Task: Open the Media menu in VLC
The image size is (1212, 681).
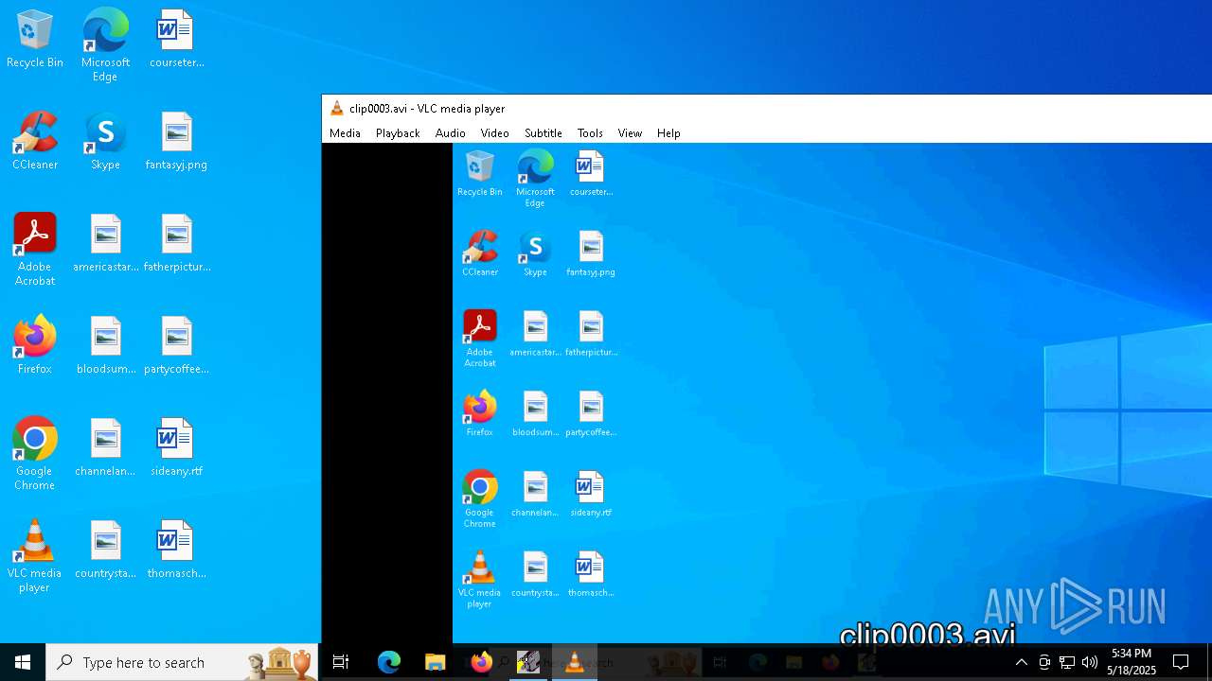Action: pyautogui.click(x=345, y=133)
